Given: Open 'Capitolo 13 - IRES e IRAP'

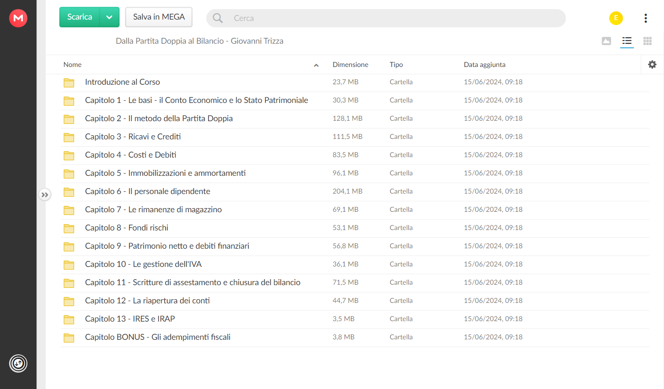Looking at the screenshot, I should coord(130,319).
